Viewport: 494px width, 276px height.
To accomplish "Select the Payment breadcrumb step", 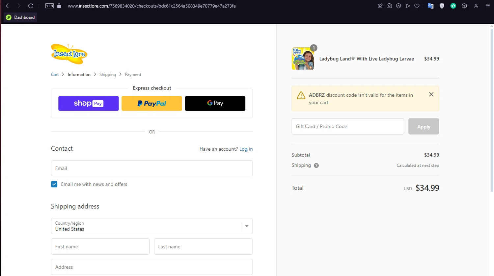I will click(x=133, y=75).
